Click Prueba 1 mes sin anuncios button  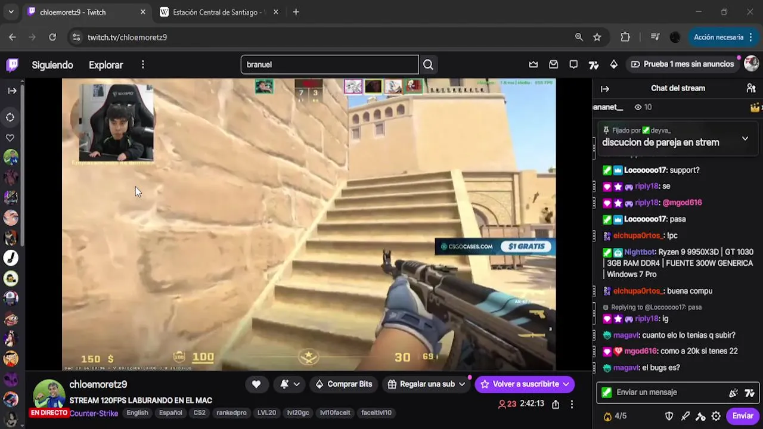tap(682, 64)
